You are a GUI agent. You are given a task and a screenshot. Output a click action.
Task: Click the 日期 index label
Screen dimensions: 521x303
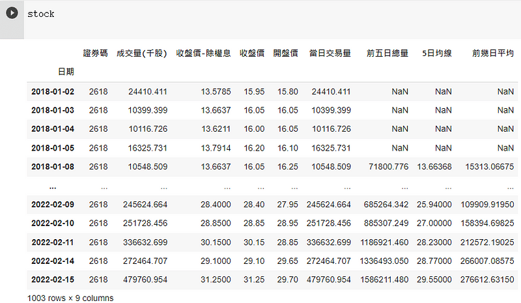pyautogui.click(x=65, y=71)
